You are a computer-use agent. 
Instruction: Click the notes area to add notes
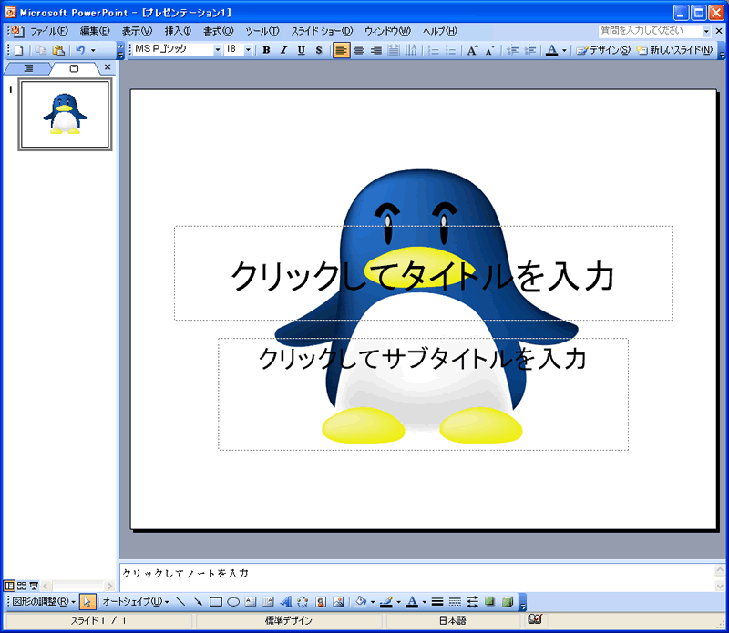tap(416, 577)
